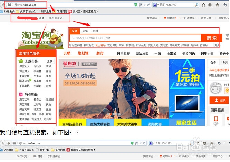This screenshot has height=162, width=230.
Task: Click green shield icon in upper address bar
Action: [136, 5]
